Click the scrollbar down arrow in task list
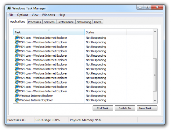The width and height of the screenshot is (171, 130). click(155, 101)
